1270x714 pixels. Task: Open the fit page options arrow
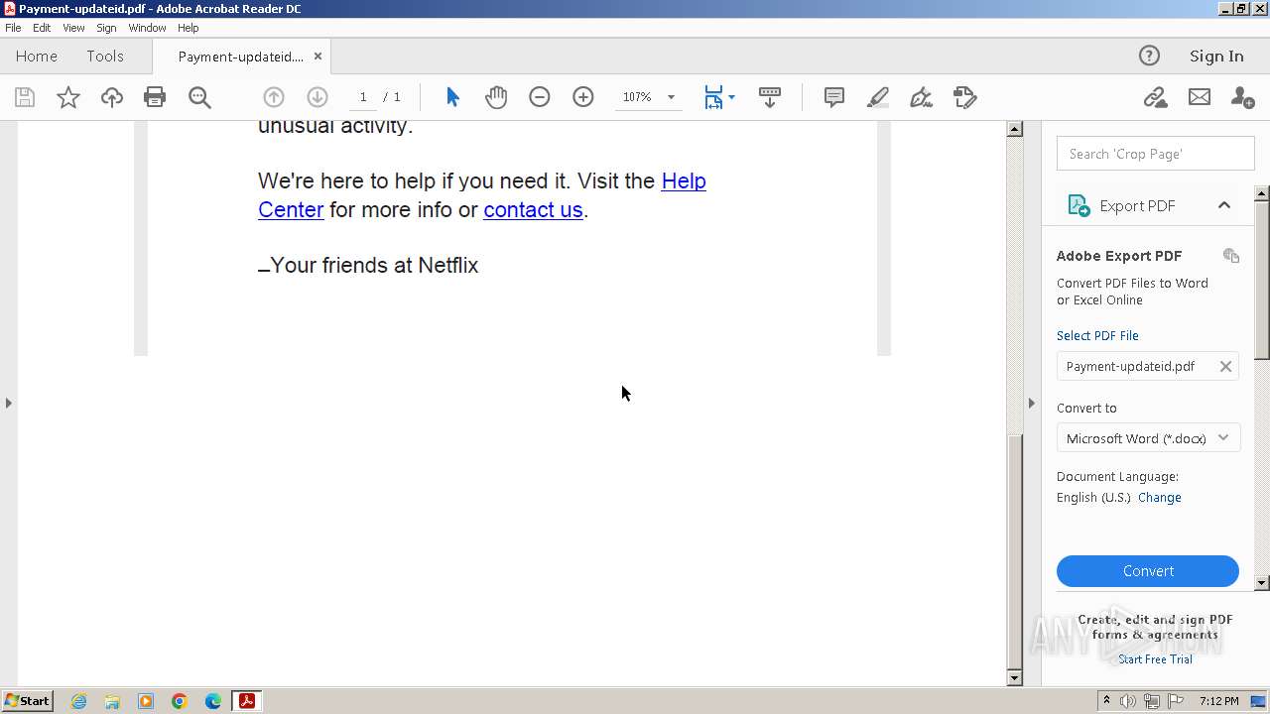click(731, 97)
